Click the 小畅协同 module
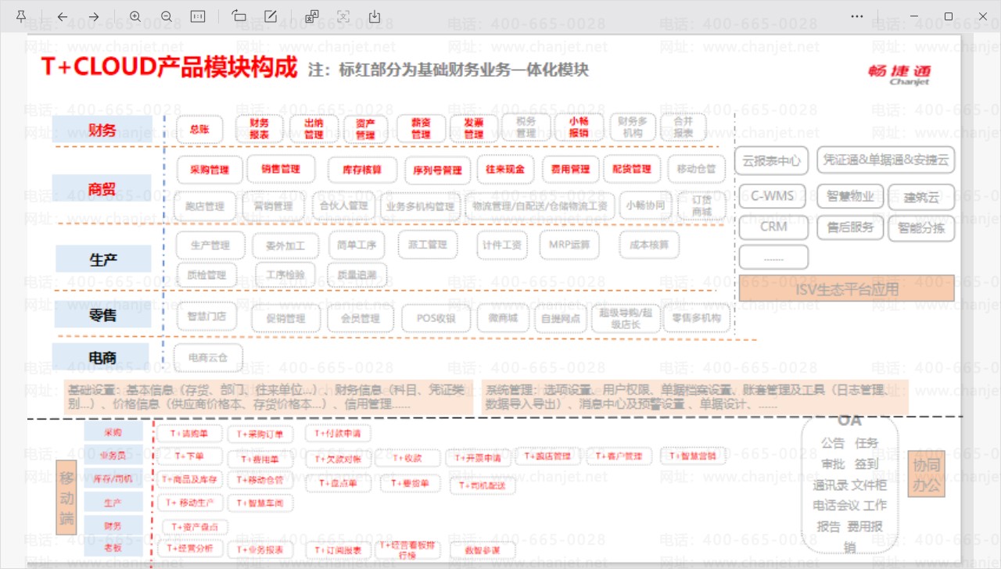Screen dimensions: 1001x569 [645, 206]
